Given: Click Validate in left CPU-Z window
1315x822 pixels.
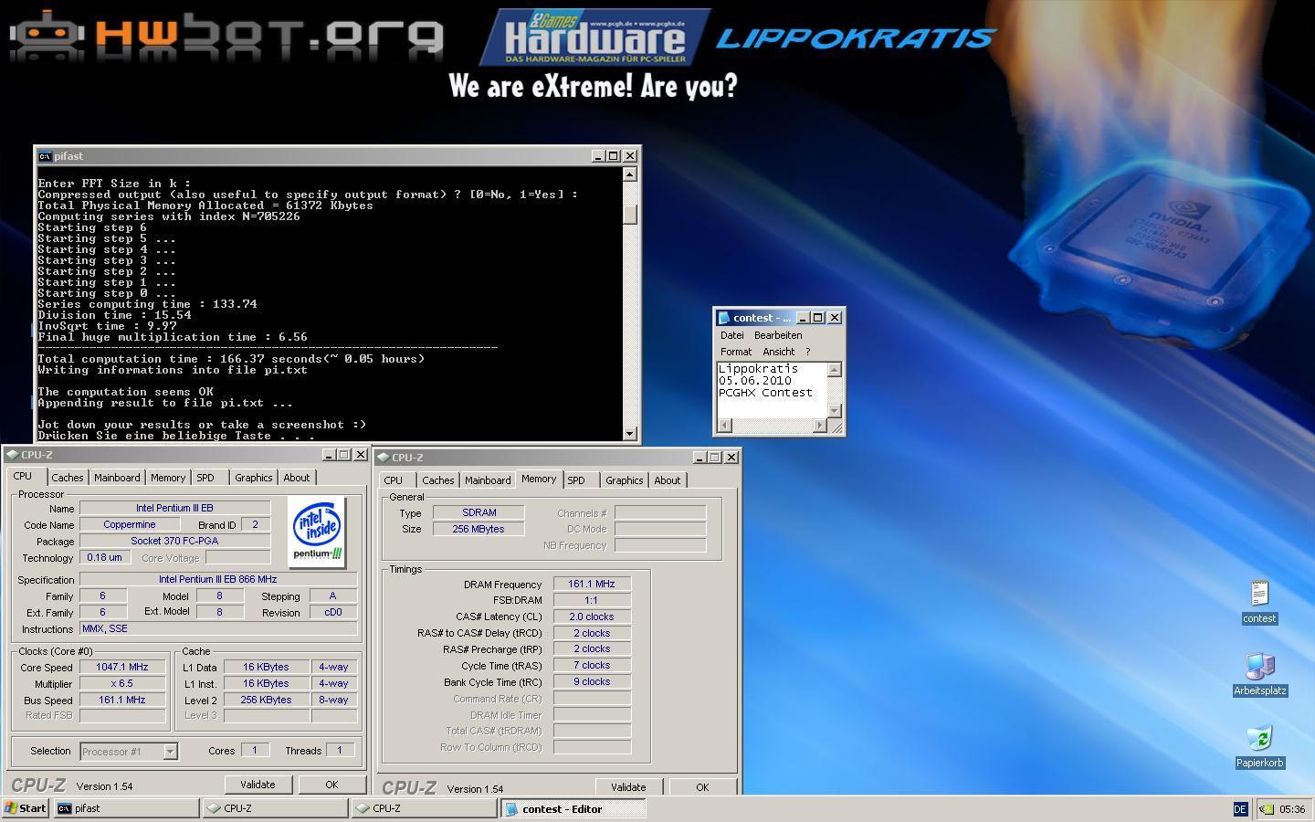Looking at the screenshot, I should point(258,785).
